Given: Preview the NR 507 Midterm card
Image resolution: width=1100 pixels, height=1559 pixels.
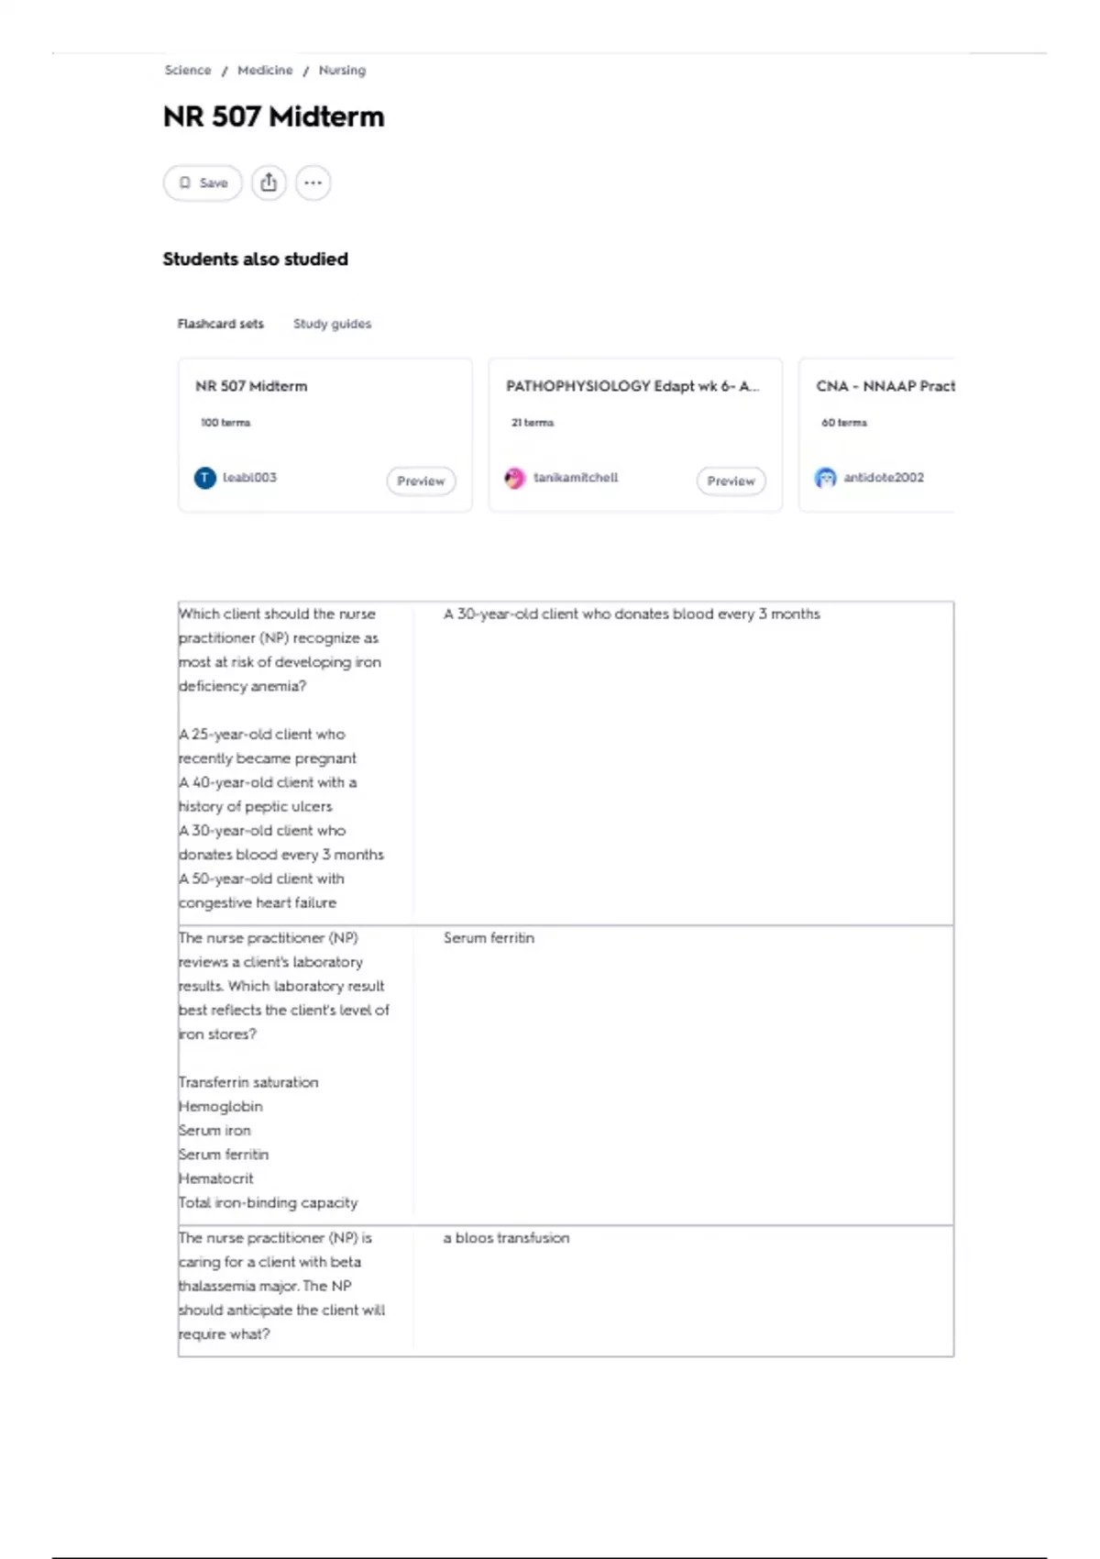Looking at the screenshot, I should click(x=421, y=481).
